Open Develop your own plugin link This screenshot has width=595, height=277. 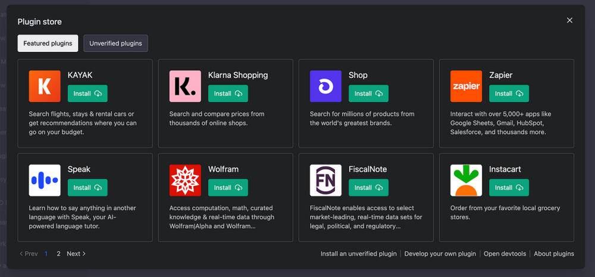(440, 254)
